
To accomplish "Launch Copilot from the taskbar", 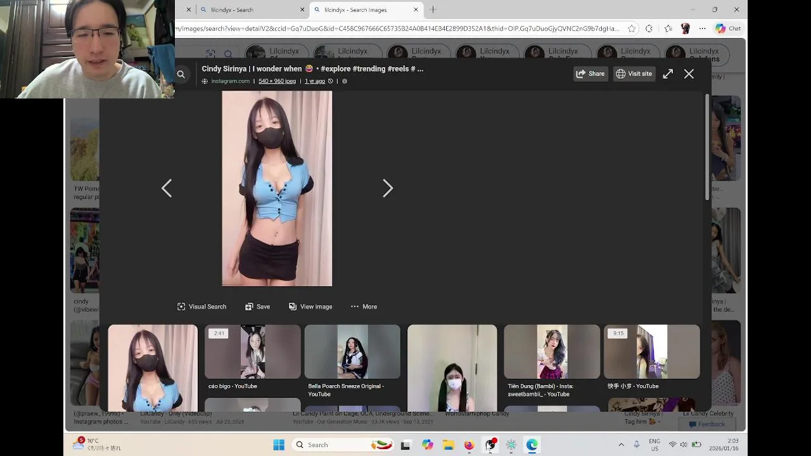I will [x=428, y=445].
